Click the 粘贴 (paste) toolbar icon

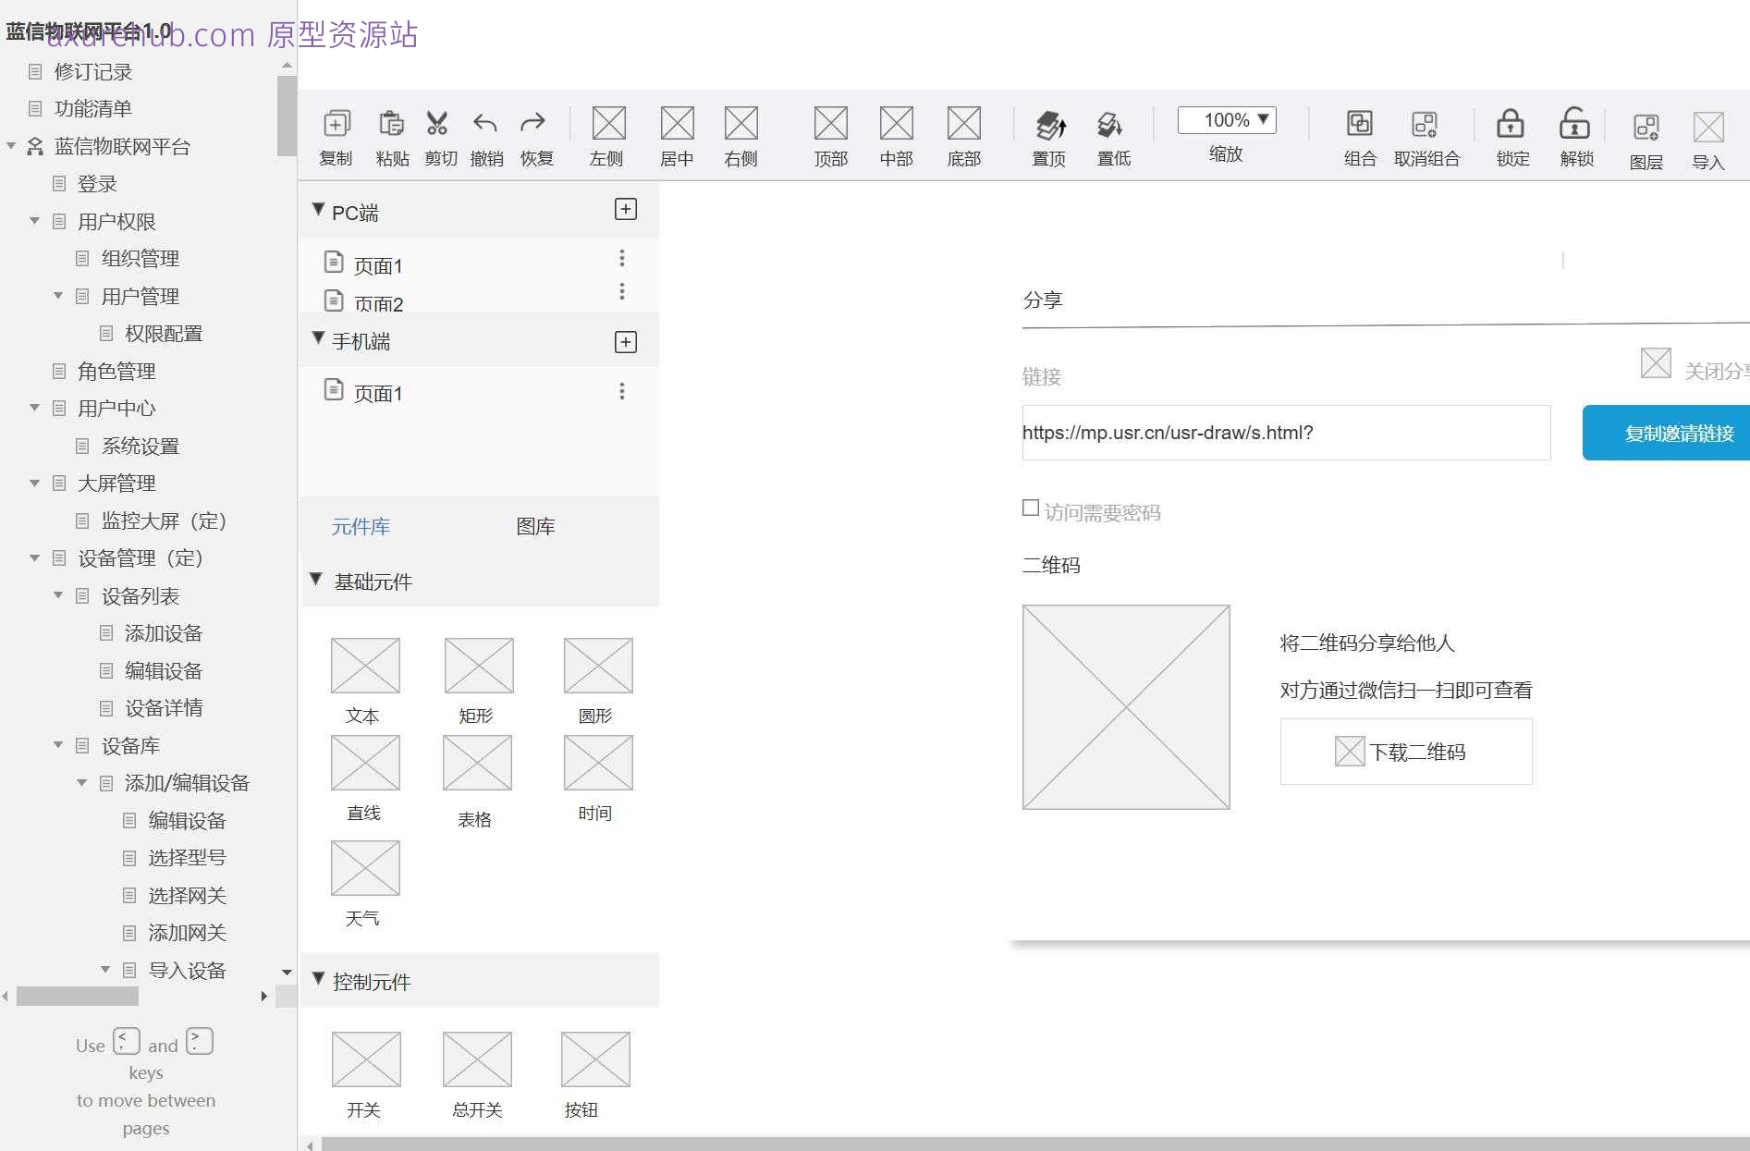tap(392, 123)
